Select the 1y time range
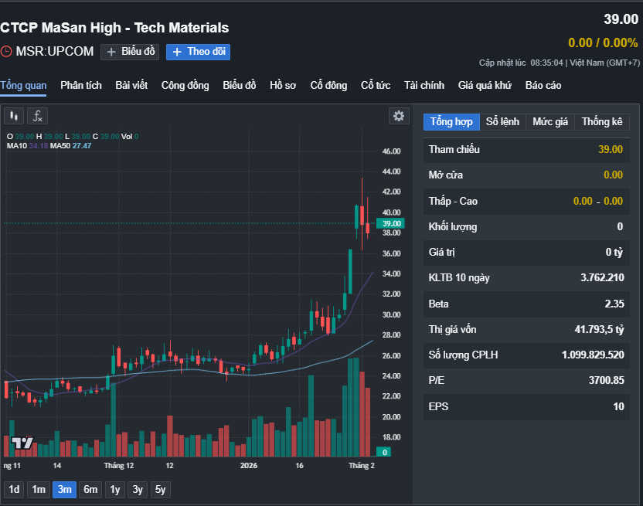643x506 pixels. pyautogui.click(x=115, y=490)
